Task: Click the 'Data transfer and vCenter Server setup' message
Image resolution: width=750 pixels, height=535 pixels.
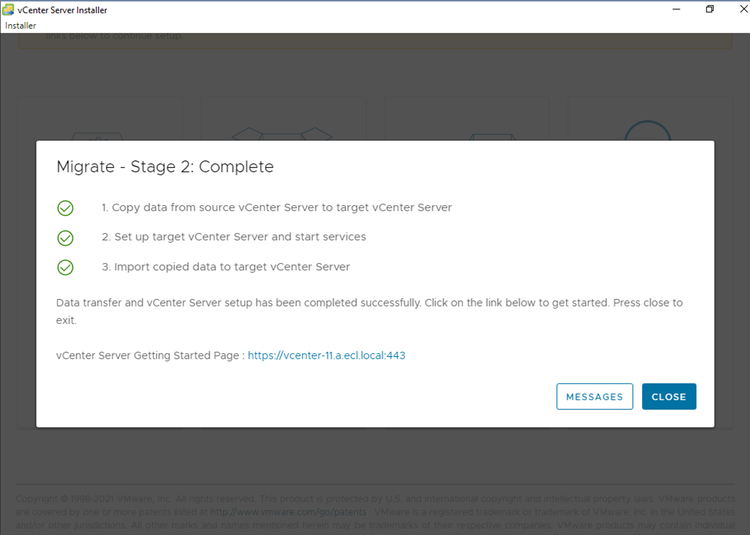Action: pyautogui.click(x=370, y=311)
